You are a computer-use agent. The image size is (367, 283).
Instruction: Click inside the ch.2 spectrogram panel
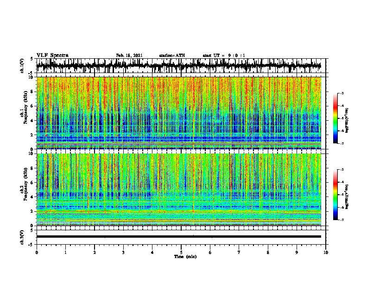tap(178, 190)
